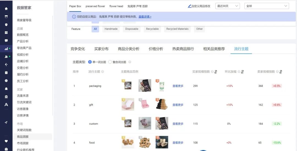
Task: Select the flower head product tab
Action: point(116,6)
